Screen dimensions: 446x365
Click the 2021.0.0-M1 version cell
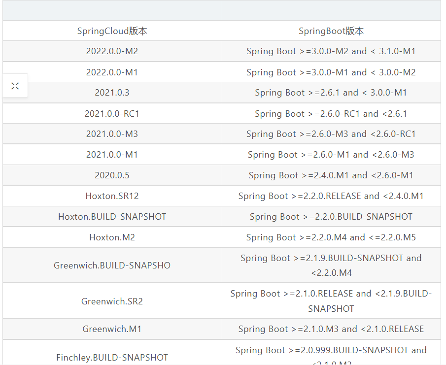click(112, 155)
